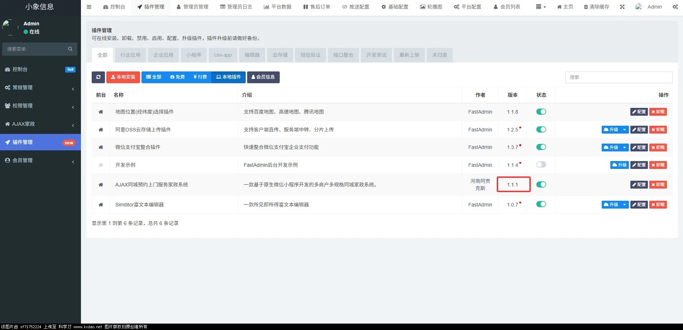683x330 pixels.
Task: Click the home icon in the 地图位置 plugin row
Action: click(101, 112)
